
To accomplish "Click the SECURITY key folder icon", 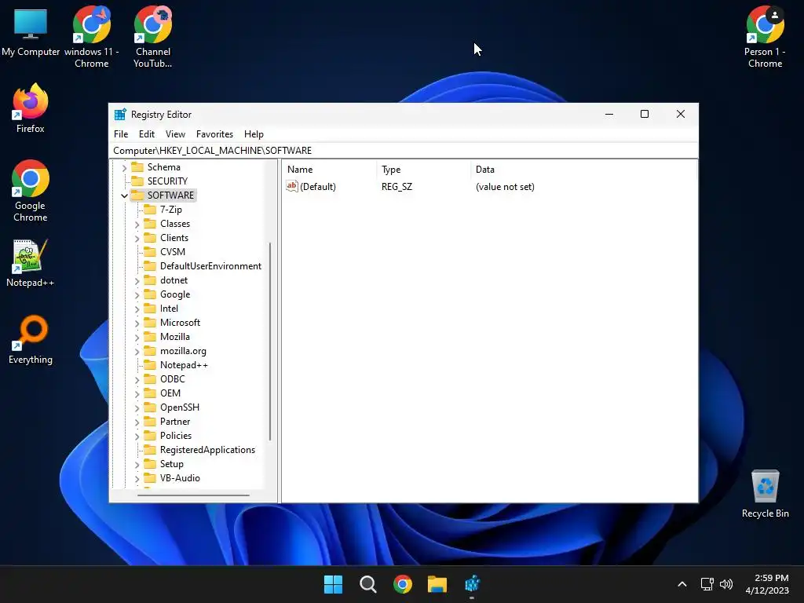I will [137, 181].
